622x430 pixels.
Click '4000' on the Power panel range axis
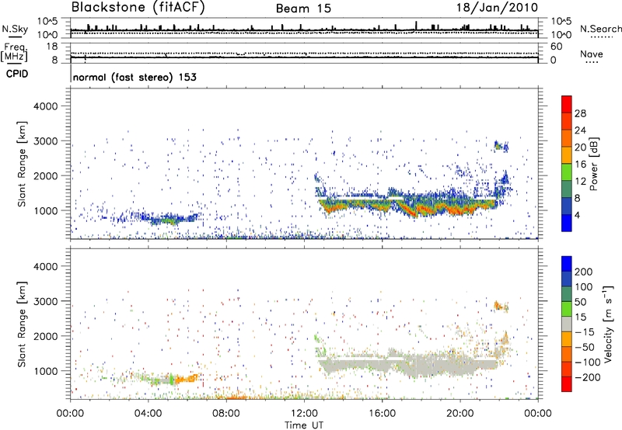tap(45, 106)
